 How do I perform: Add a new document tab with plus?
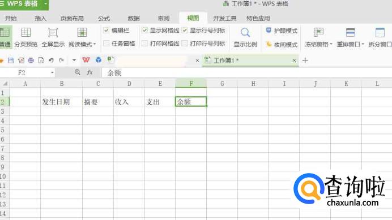pos(305,60)
